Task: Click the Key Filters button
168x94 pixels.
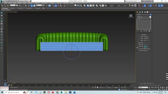Action: [144, 89]
